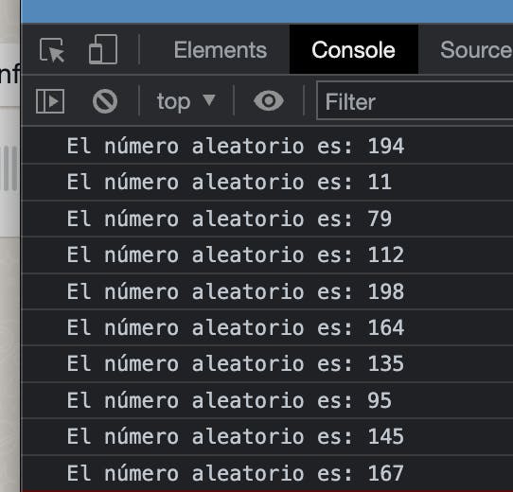Switch to the Elements tab
The width and height of the screenshot is (513, 492).
tap(221, 50)
